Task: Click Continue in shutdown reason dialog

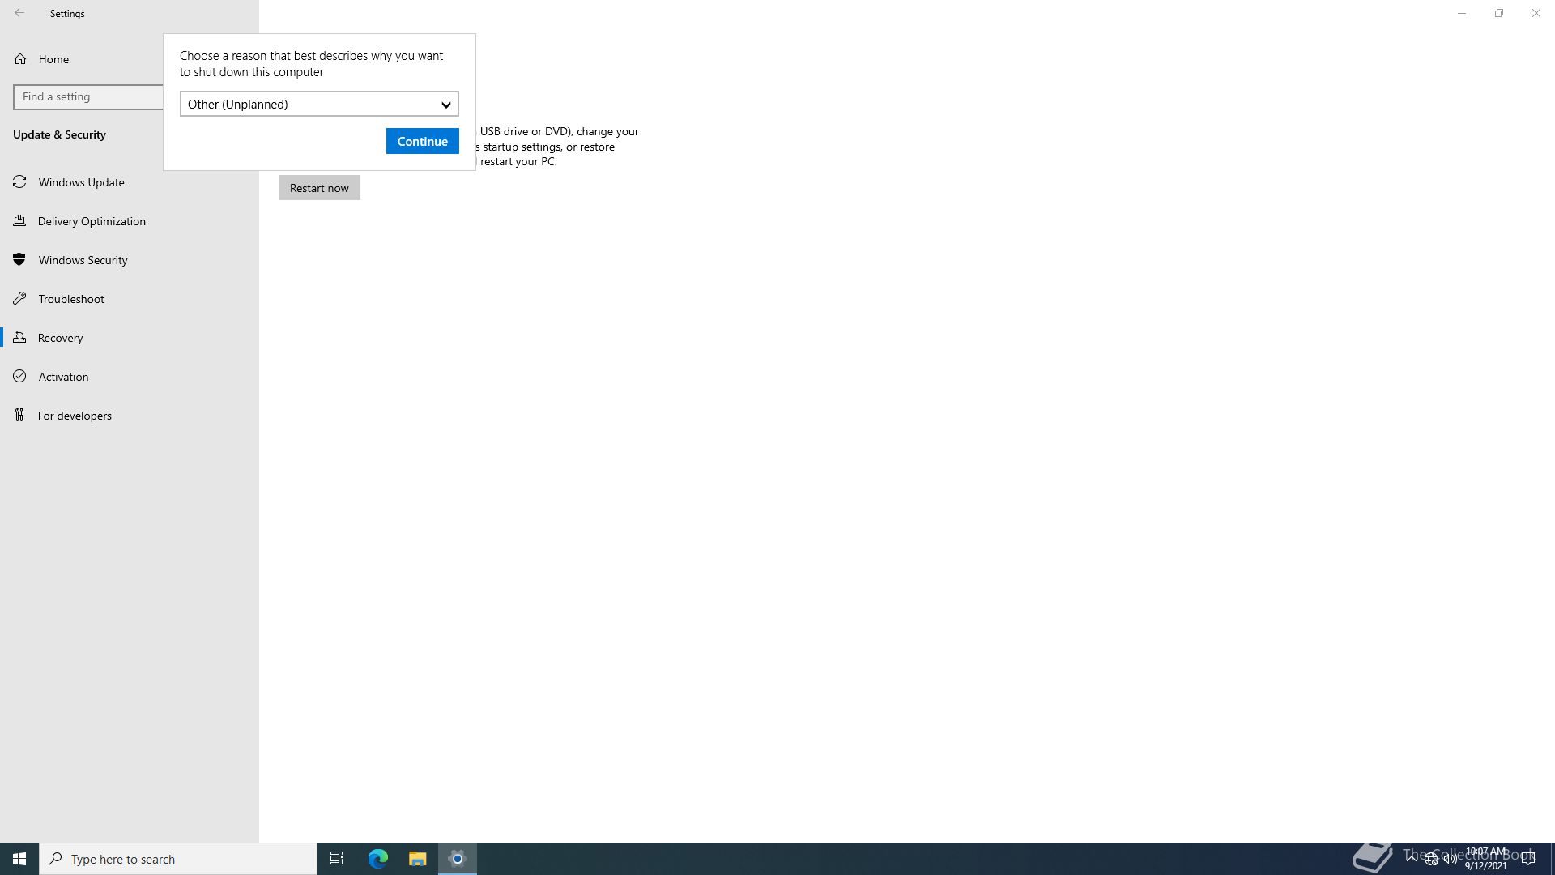Action: point(423,141)
